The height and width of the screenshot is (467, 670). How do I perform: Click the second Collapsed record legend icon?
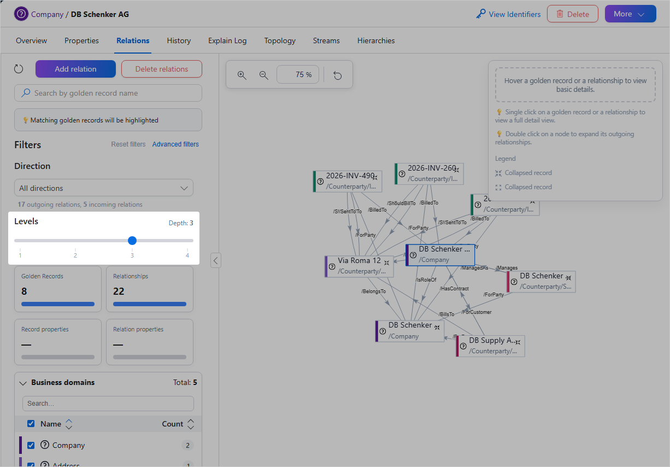pos(498,187)
